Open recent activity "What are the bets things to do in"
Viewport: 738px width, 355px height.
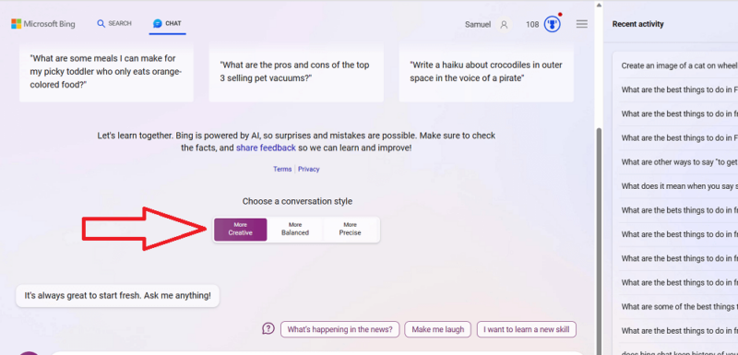pyautogui.click(x=679, y=210)
